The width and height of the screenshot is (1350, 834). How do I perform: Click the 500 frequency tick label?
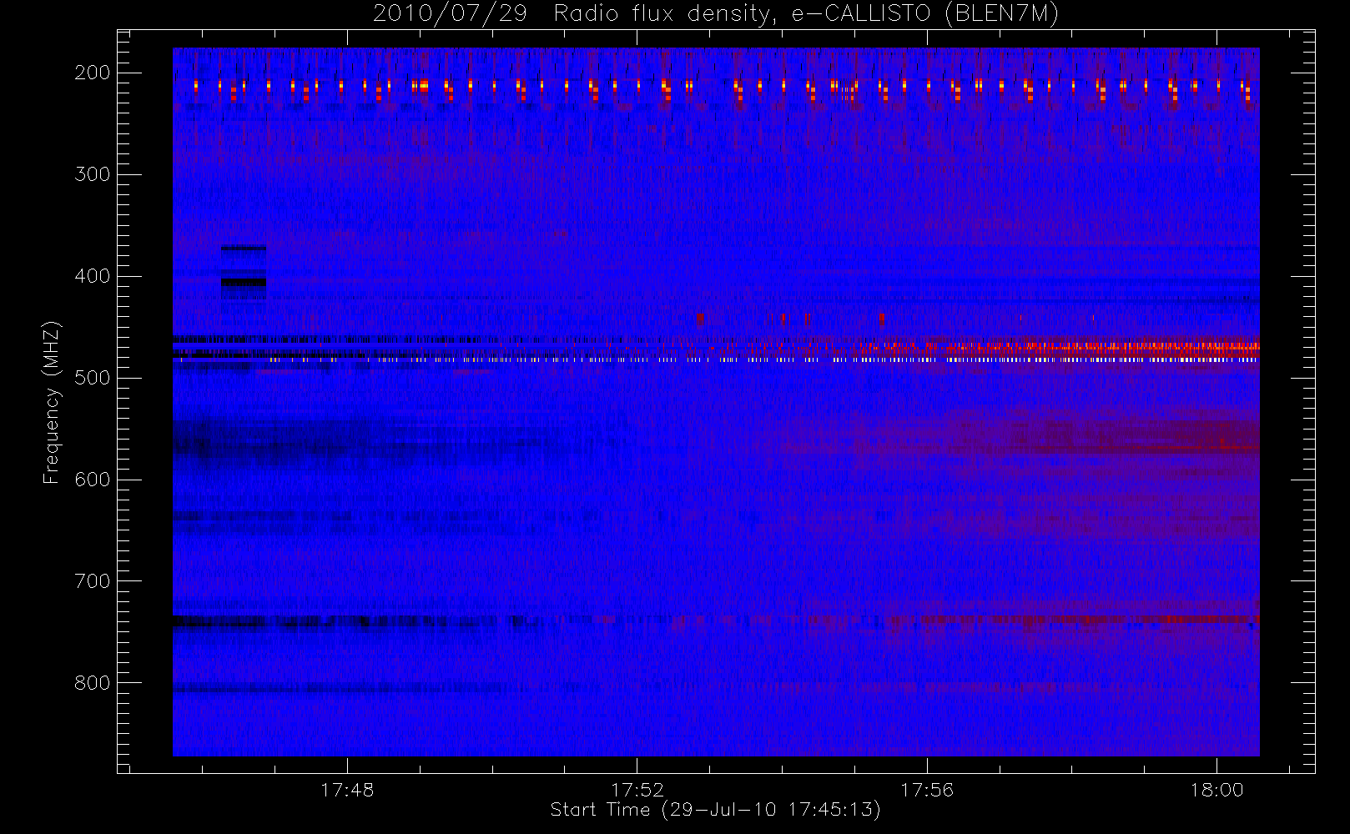[x=92, y=378]
